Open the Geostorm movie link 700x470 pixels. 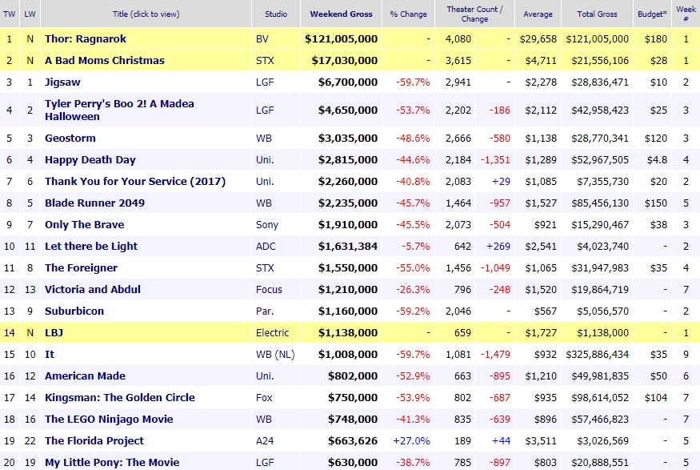coord(70,138)
